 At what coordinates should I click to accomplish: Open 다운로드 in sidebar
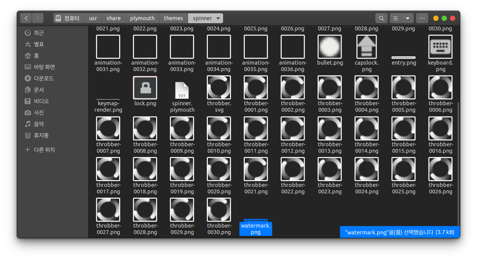43,78
